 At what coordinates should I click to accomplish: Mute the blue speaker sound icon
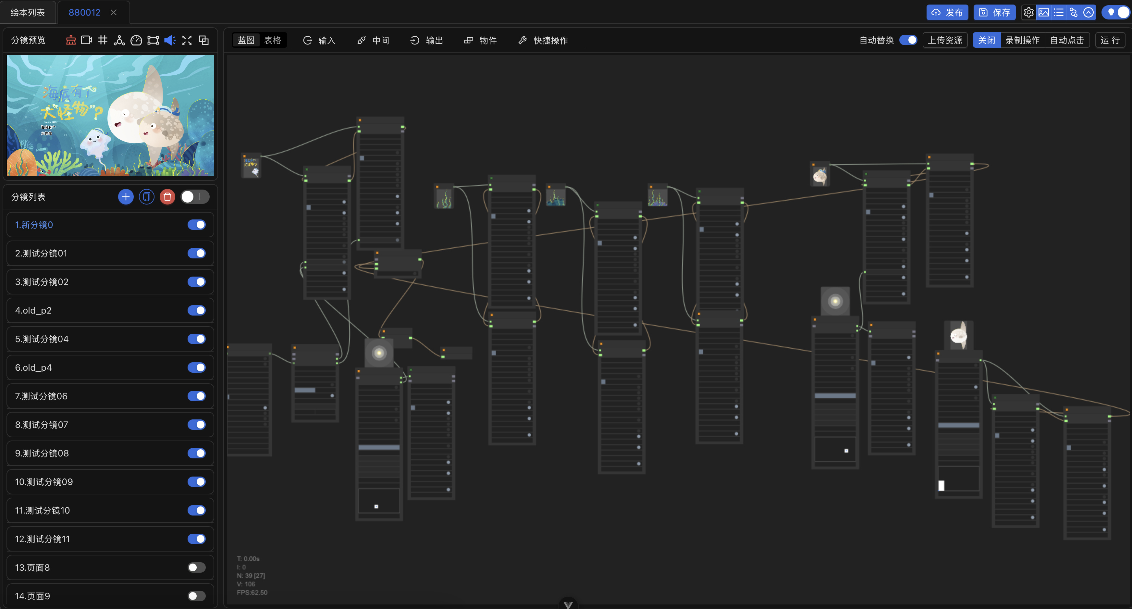click(170, 41)
